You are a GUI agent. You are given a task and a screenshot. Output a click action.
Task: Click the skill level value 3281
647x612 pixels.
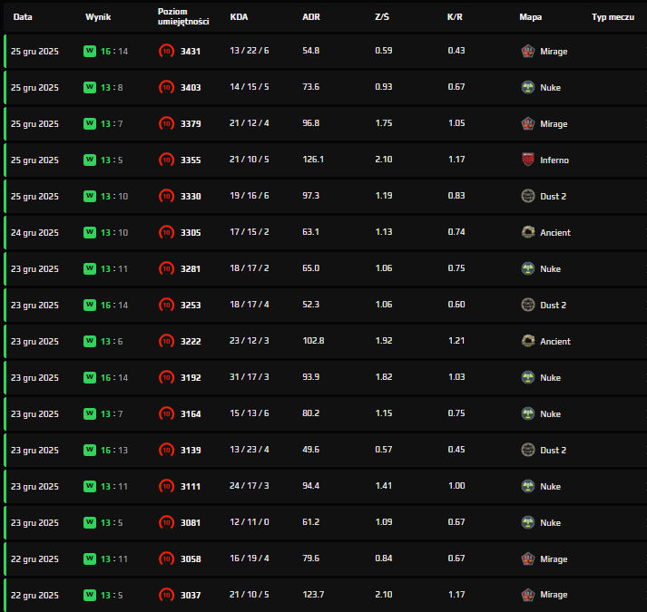[x=191, y=269]
